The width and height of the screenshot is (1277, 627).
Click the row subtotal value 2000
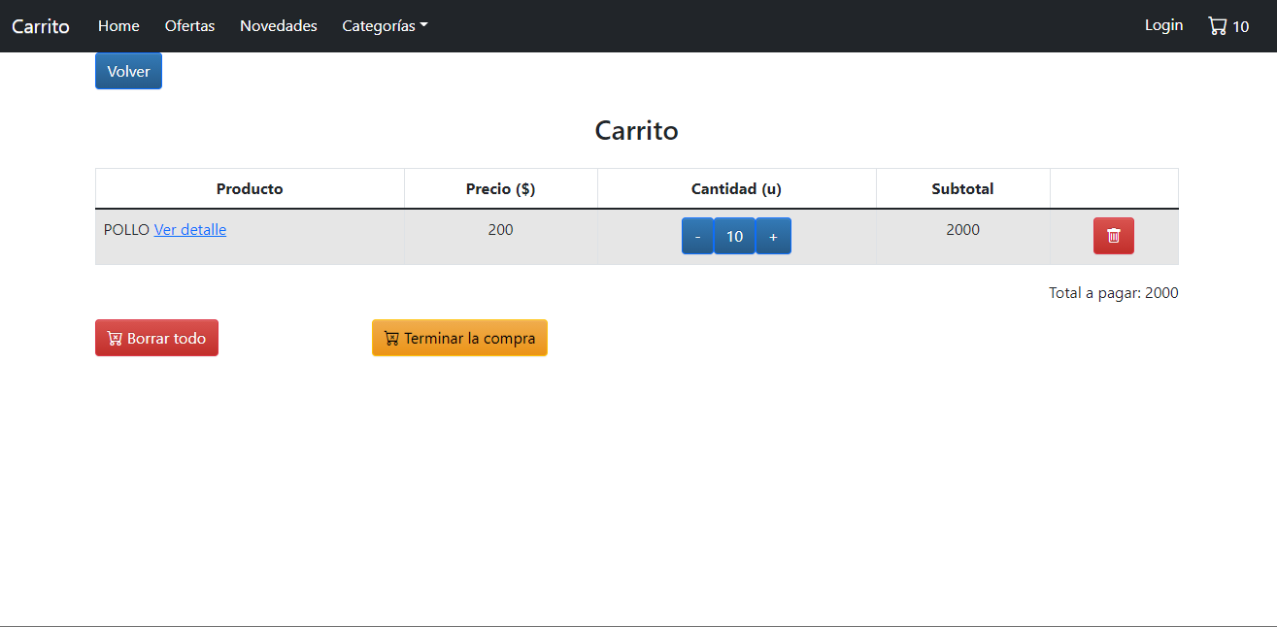click(x=962, y=230)
